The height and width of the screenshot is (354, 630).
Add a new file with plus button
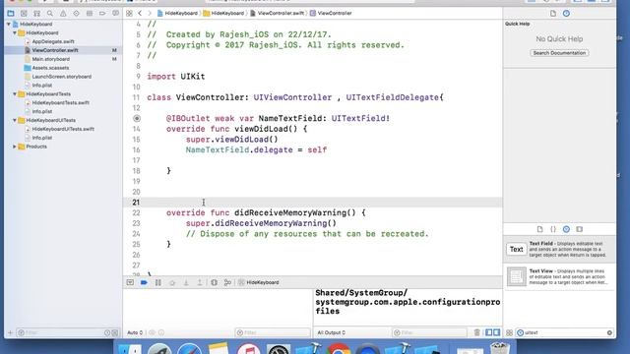coord(10,332)
